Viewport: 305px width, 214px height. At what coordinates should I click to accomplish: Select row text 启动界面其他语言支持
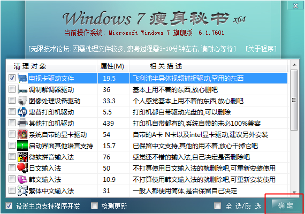61,146
